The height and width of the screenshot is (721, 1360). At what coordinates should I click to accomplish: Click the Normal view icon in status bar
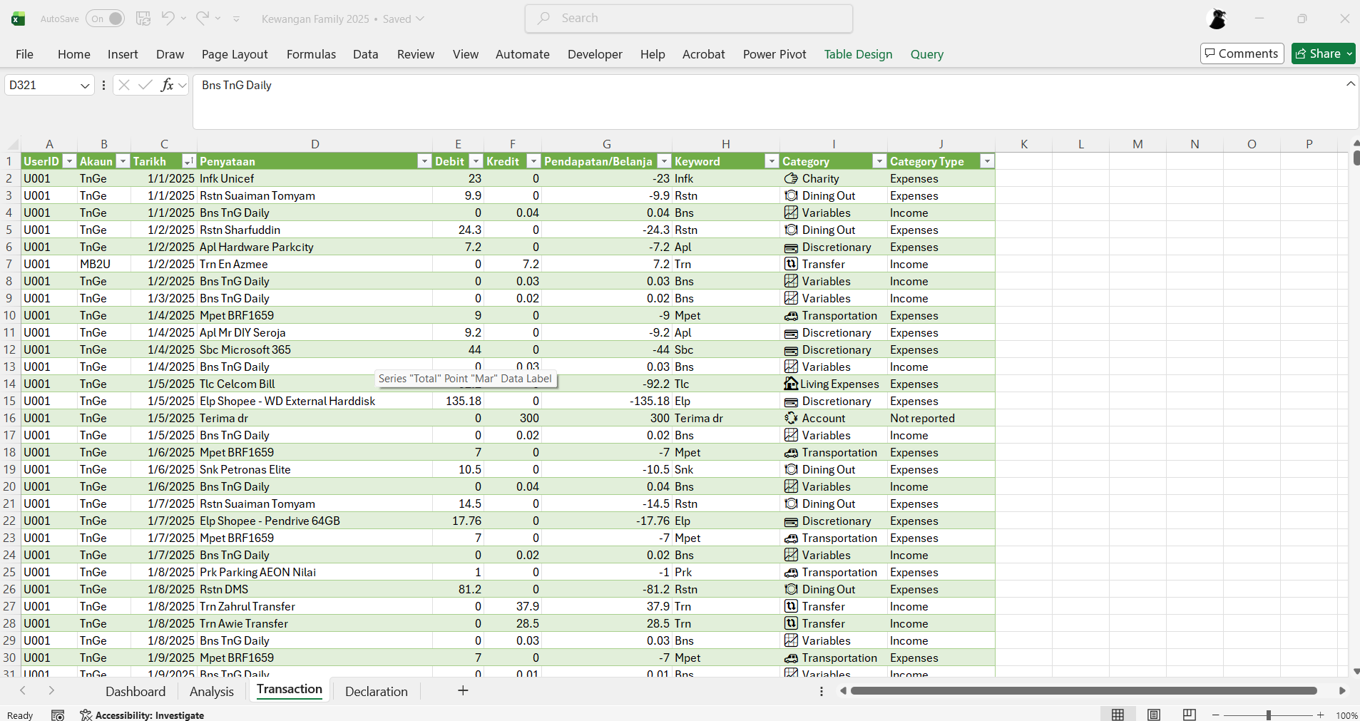click(1118, 715)
